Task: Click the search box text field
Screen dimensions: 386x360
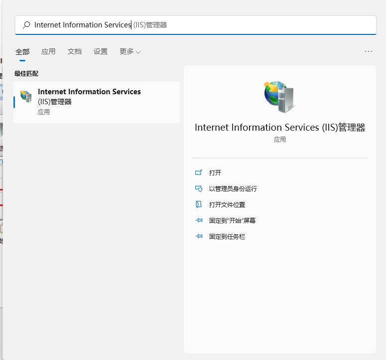Action: [x=196, y=25]
